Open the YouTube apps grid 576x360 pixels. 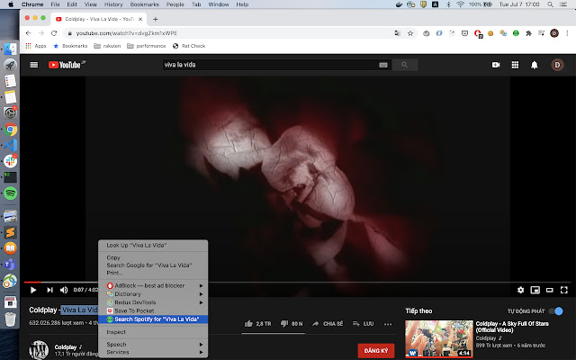coord(515,65)
